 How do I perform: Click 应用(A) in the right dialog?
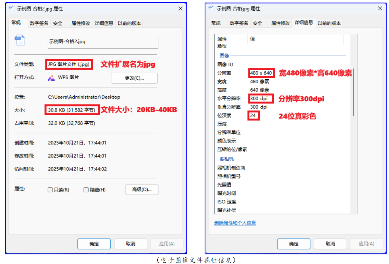367,244
